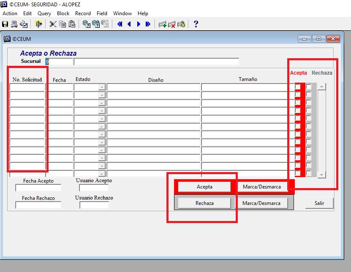Check the Rechaza checkbox in first row

tap(309, 86)
